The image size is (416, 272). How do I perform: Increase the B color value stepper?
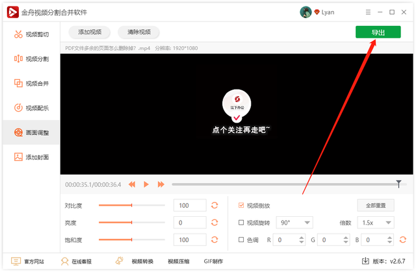pos(389,238)
